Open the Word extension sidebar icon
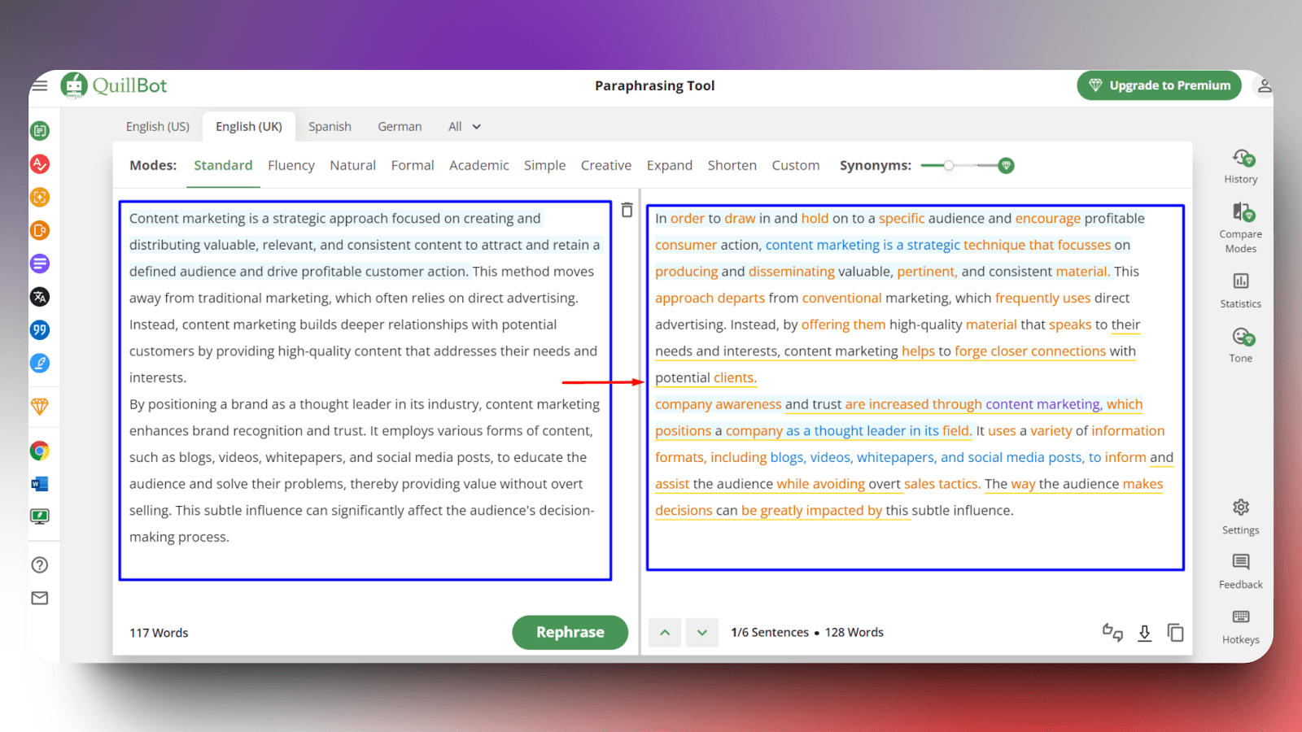This screenshot has width=1302, height=732. [x=40, y=484]
